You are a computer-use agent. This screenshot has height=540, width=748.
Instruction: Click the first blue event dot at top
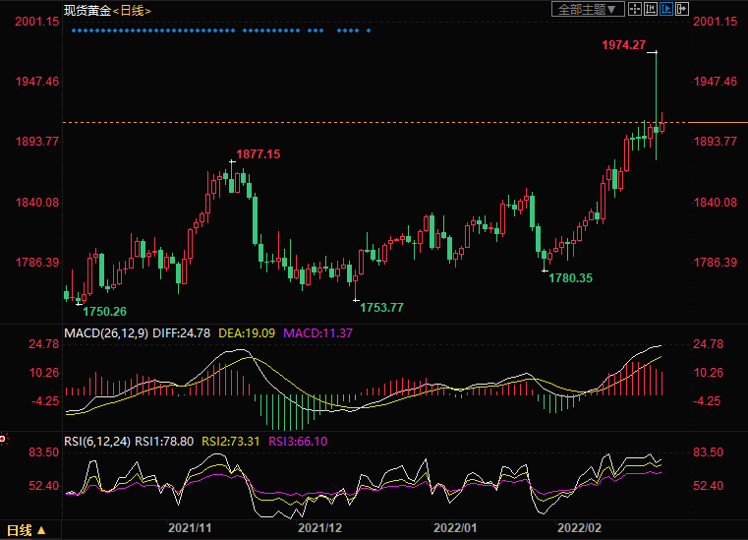click(74, 30)
